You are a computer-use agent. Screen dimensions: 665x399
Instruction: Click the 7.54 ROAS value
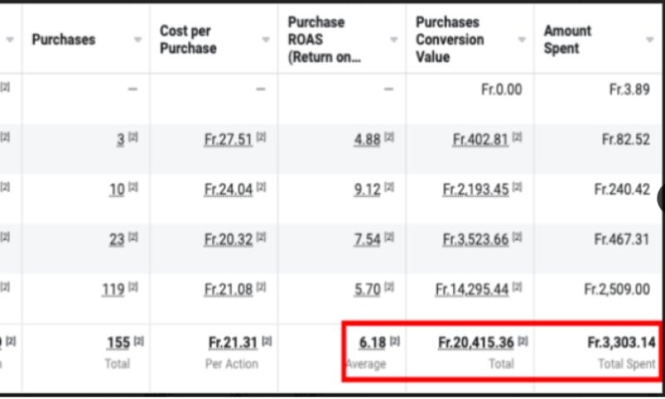(367, 240)
